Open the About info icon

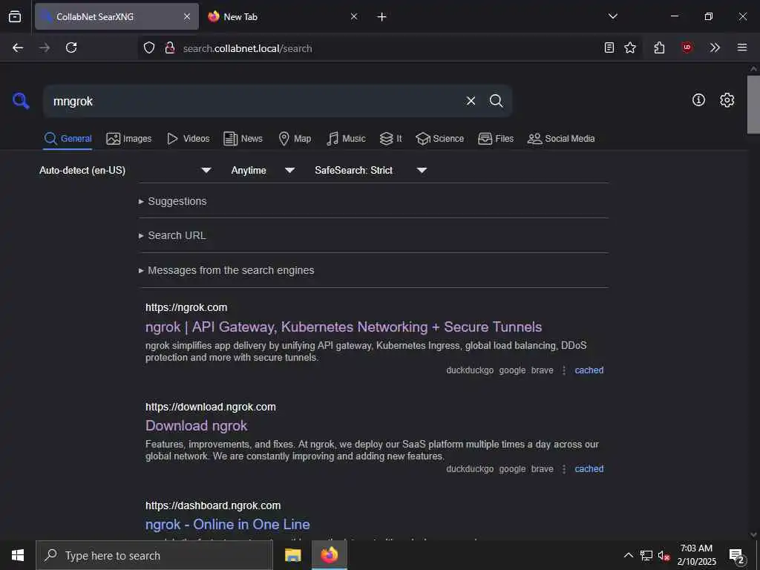click(698, 100)
